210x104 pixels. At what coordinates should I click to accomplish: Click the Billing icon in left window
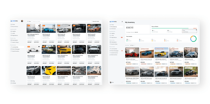(x=11, y=81)
